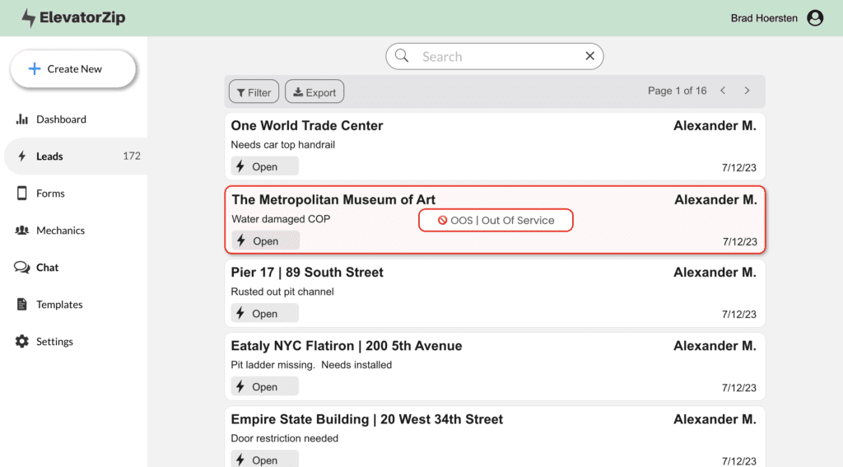Click the Settings gear icon
The height and width of the screenshot is (467, 843).
coord(22,341)
